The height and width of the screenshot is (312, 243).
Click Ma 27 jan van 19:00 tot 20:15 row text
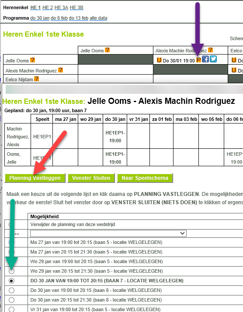(x=96, y=242)
